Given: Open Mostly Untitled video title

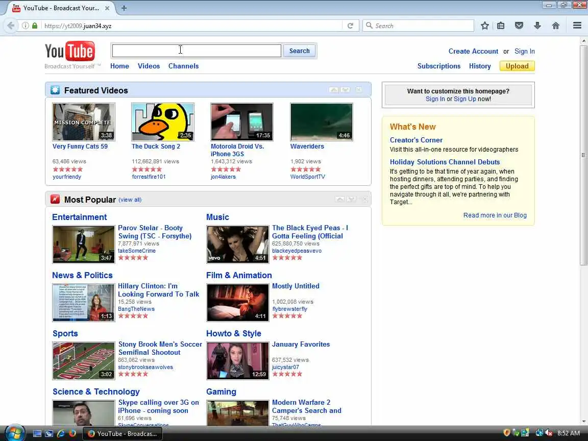Looking at the screenshot, I should (x=296, y=286).
